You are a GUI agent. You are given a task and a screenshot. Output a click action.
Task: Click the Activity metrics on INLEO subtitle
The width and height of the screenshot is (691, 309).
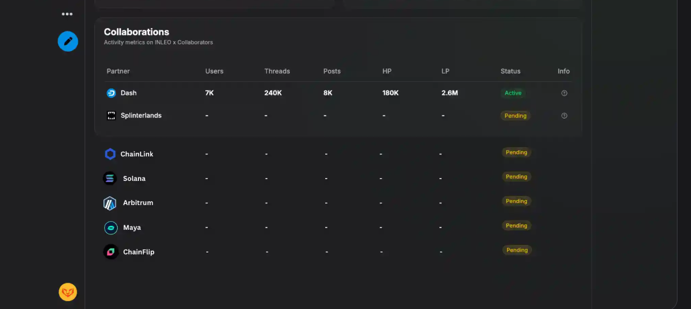click(159, 42)
